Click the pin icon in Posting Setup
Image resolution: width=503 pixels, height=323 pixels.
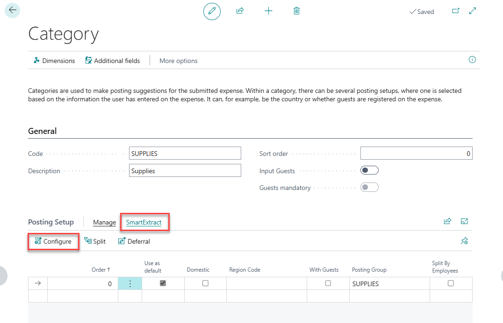(x=464, y=241)
